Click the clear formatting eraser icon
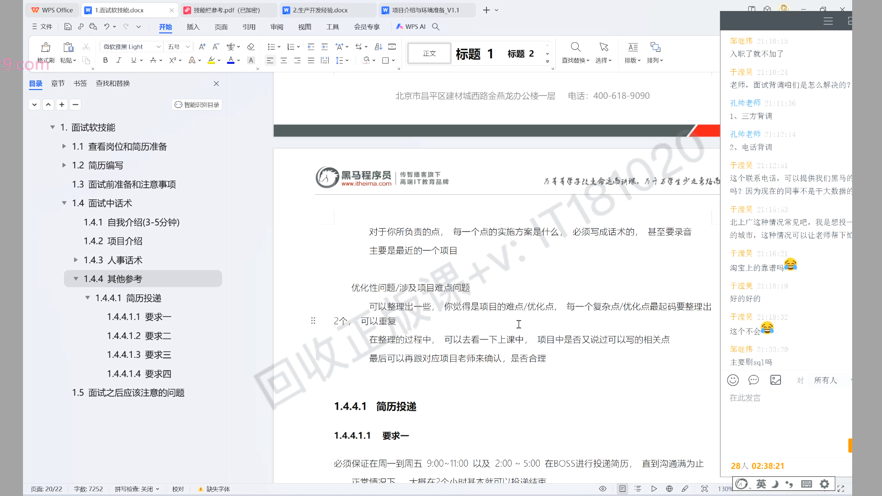The image size is (882, 496). (x=250, y=47)
